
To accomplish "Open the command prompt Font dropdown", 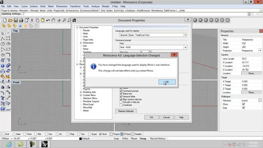I will (185, 47).
